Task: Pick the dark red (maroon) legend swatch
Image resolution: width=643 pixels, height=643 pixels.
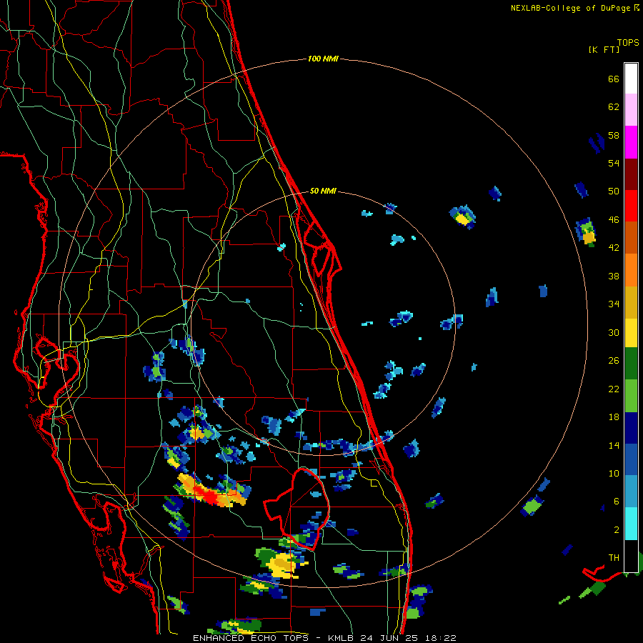Action: coord(631,174)
